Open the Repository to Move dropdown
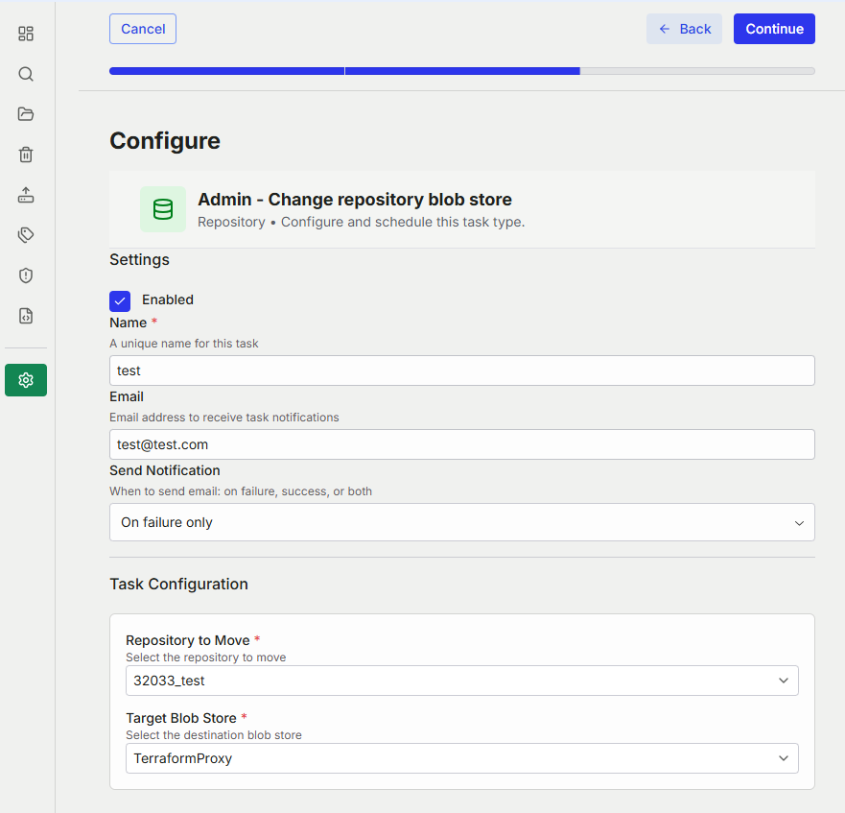 coord(462,681)
